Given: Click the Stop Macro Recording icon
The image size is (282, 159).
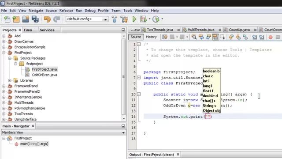Looking at the screenshot, I should 278,37.
